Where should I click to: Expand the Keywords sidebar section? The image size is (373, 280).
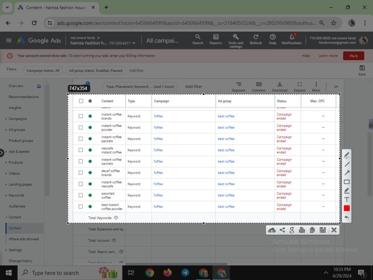click(6, 195)
